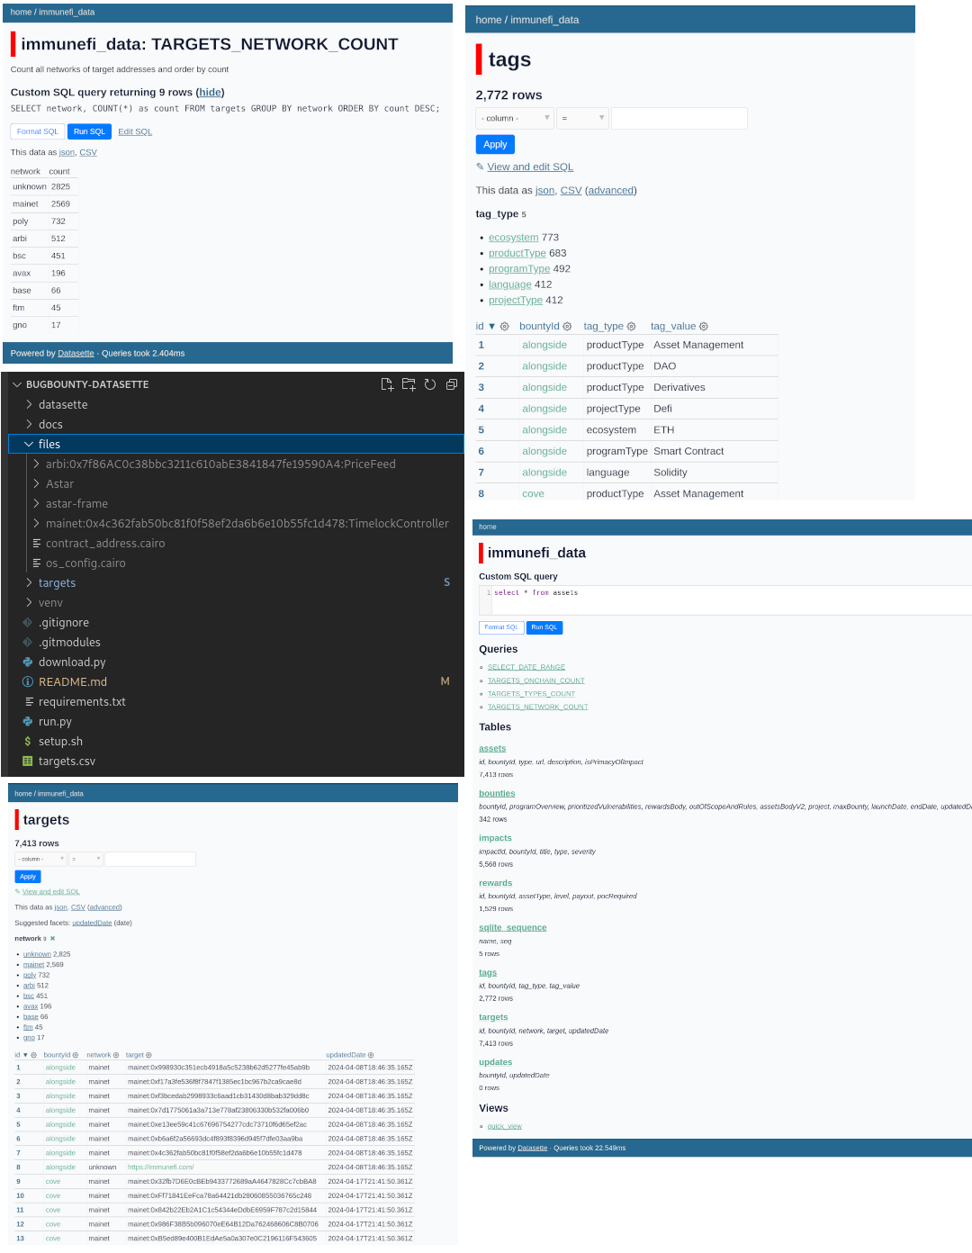Expand the datasette folder
Image resolution: width=972 pixels, height=1253 pixels.
tap(63, 405)
